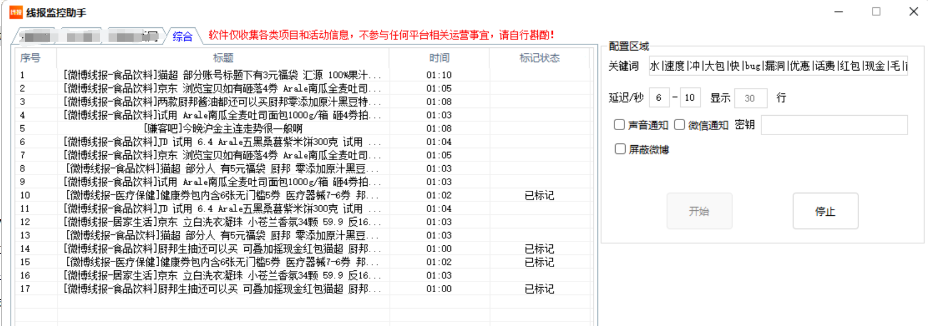Viewport: 928px width, 326px height.
Task: Focus the 关键词 keyword input field
Action: click(x=778, y=66)
